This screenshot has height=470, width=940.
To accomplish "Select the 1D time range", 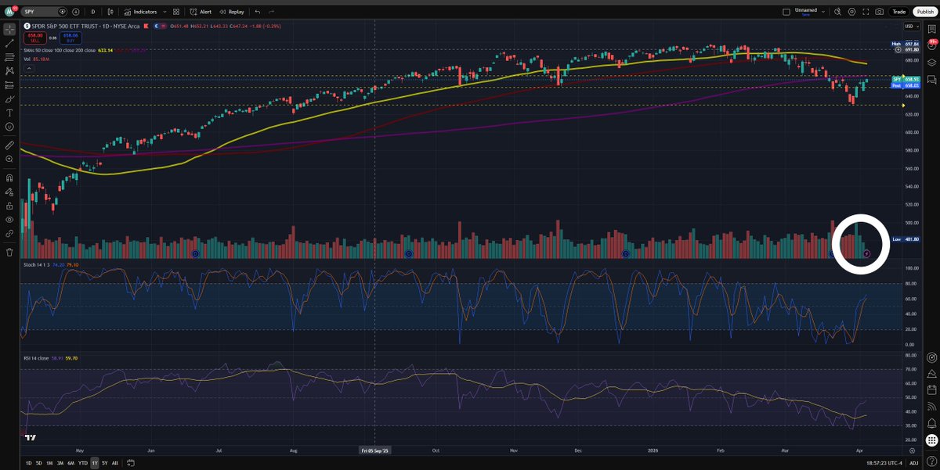I will pos(29,463).
